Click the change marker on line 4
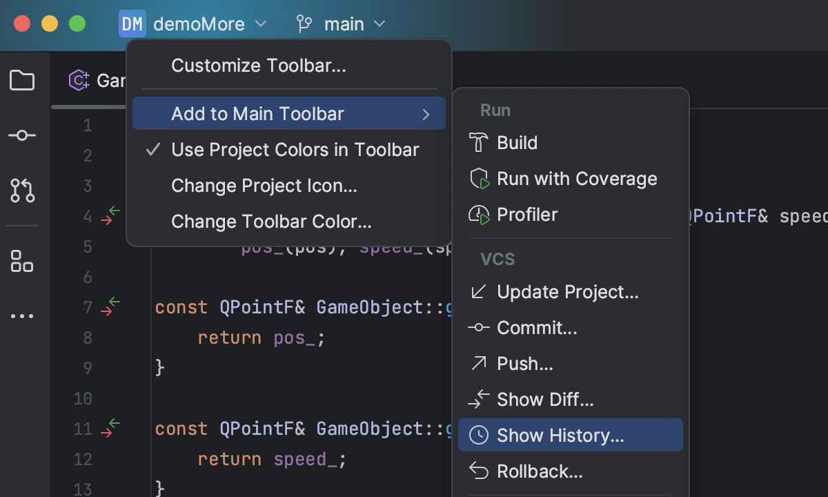The height and width of the screenshot is (497, 828). (110, 215)
